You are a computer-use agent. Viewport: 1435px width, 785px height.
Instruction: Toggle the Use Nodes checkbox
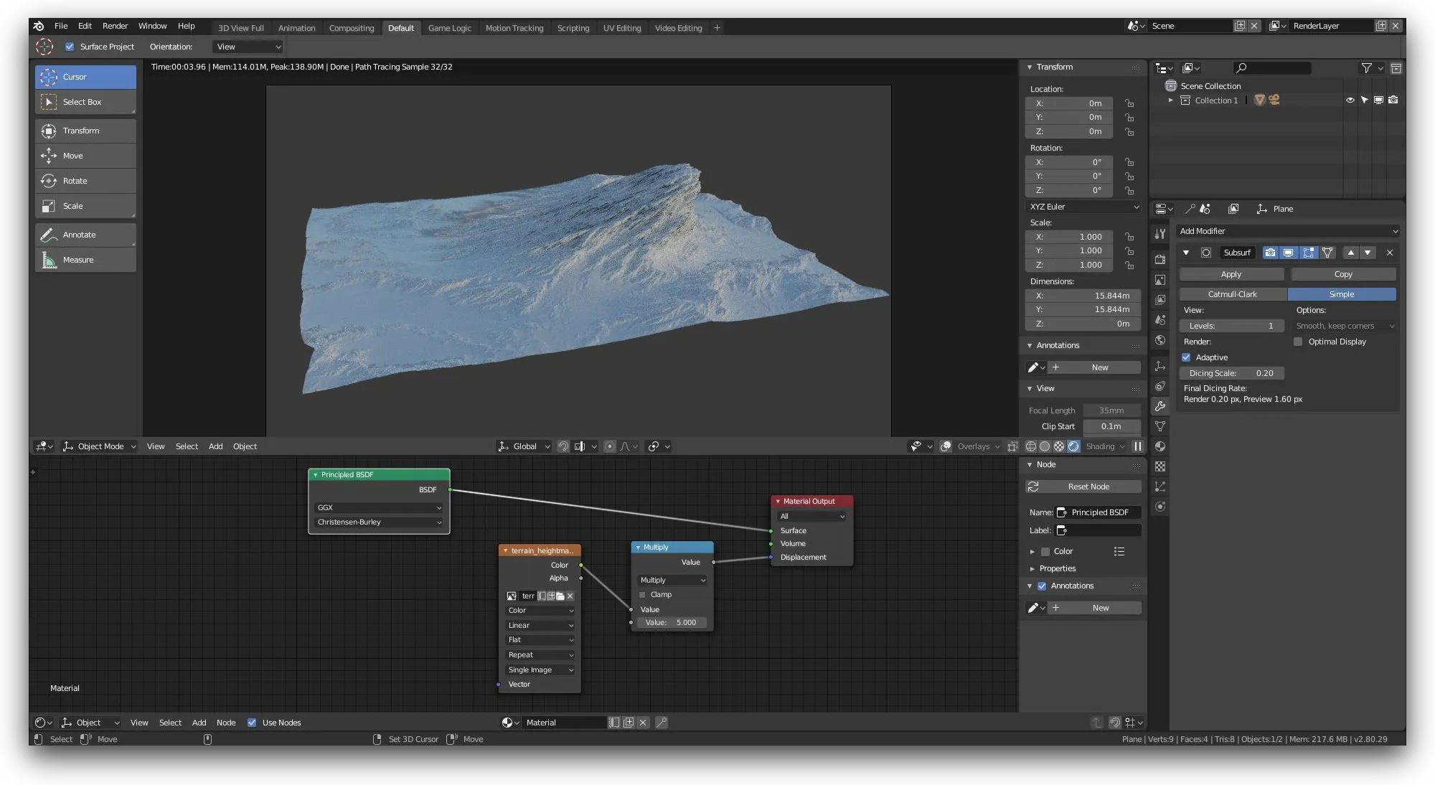(x=252, y=723)
